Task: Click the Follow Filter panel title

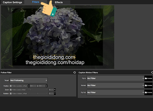Action: click(x=6, y=72)
